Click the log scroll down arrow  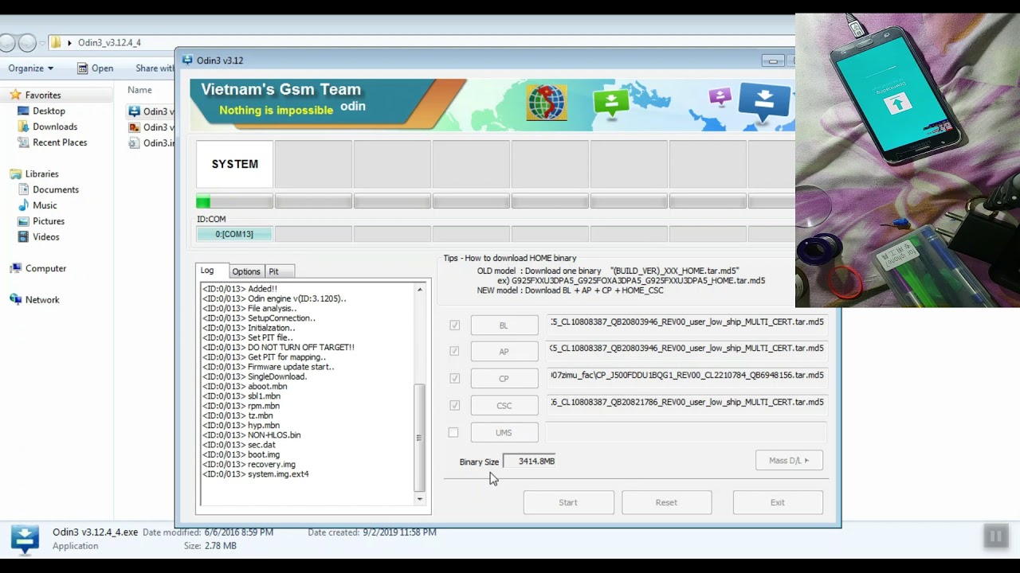tap(420, 499)
